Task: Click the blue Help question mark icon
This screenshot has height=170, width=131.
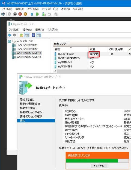Action: [x=33, y=35]
